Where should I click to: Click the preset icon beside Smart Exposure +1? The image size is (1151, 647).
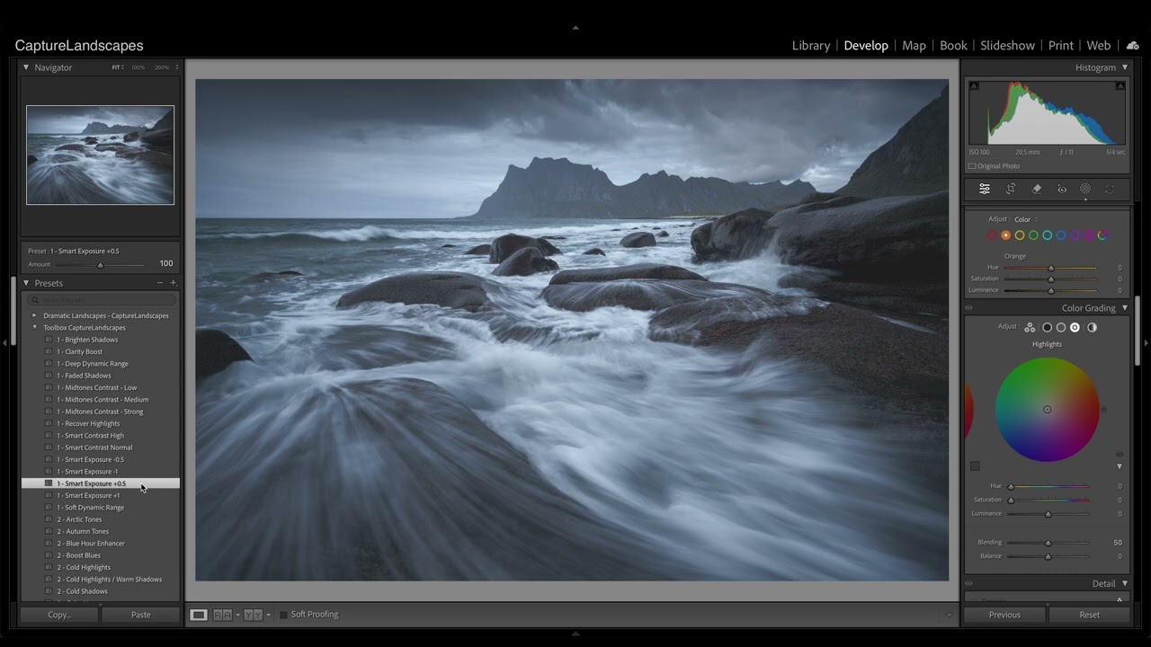(49, 495)
